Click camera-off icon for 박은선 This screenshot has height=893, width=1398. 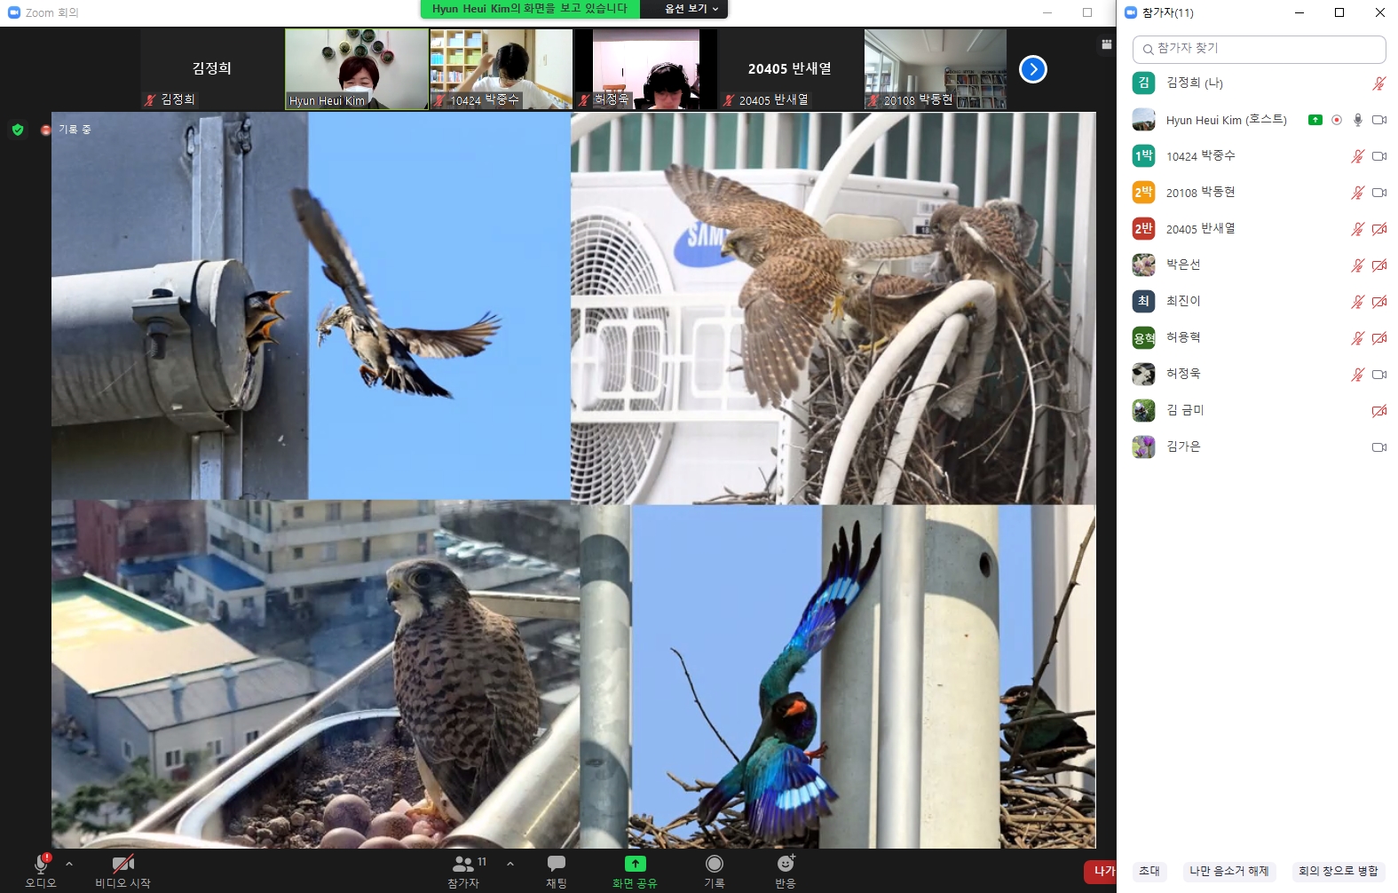1379,265
